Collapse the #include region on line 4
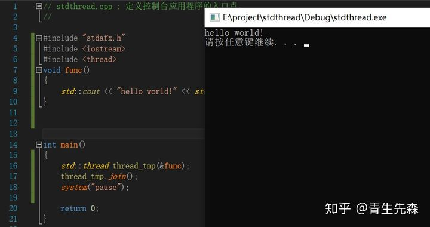 39,38
